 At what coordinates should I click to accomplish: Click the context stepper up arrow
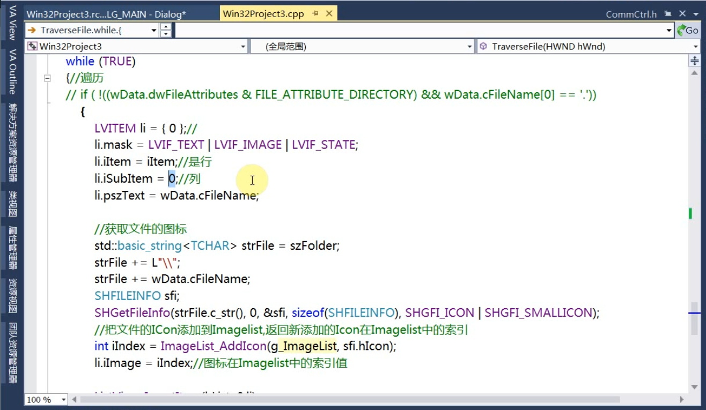[166, 26]
